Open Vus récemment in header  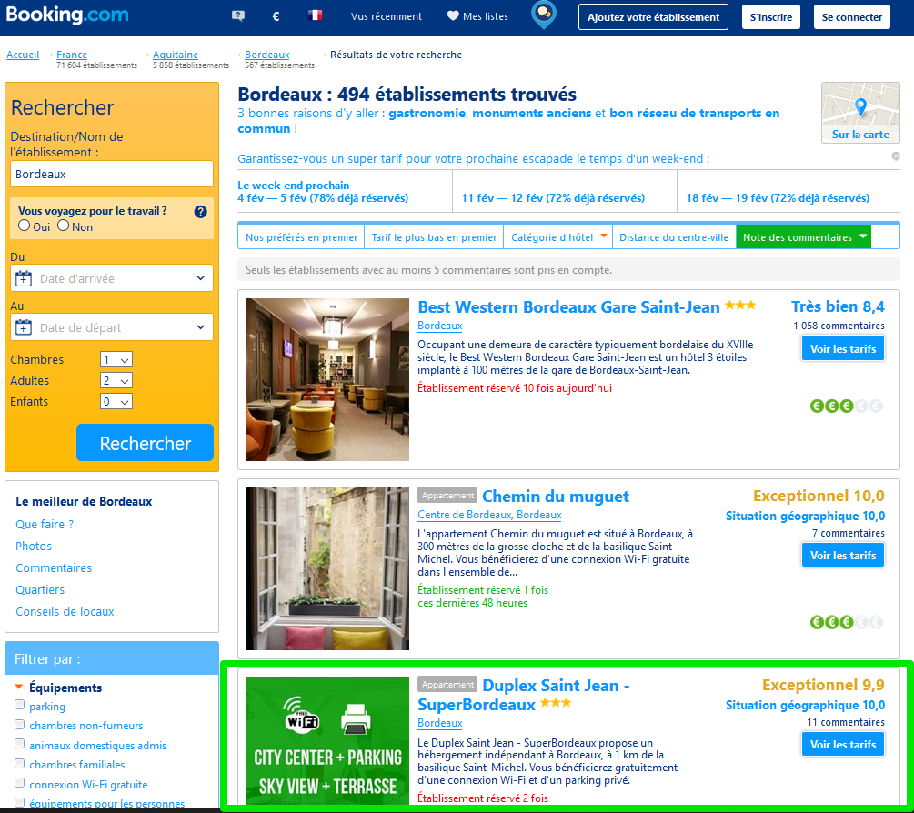point(387,16)
